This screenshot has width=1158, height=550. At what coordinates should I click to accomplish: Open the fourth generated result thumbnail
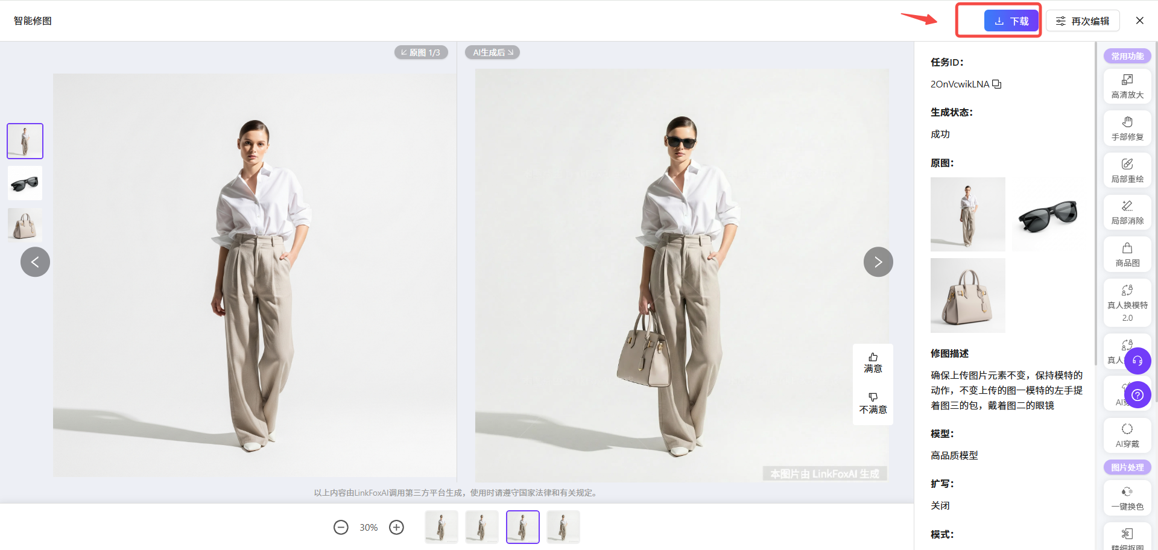click(563, 527)
